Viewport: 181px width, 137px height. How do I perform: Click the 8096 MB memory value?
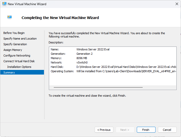[82, 58]
